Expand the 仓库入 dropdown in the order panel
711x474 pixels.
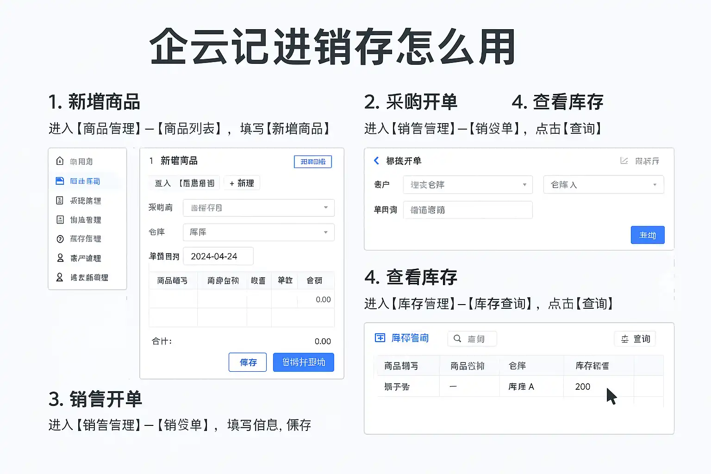pyautogui.click(x=604, y=185)
